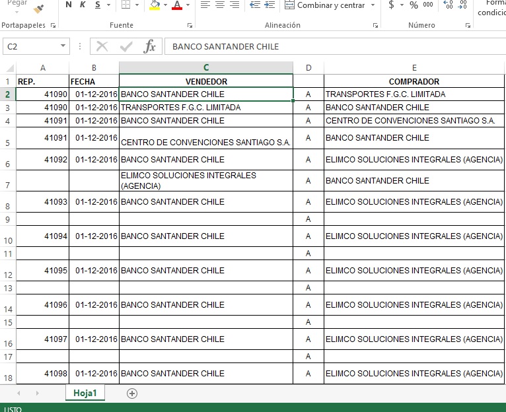Open Alineación dialog launcher
506x412 pixels.
[375, 25]
